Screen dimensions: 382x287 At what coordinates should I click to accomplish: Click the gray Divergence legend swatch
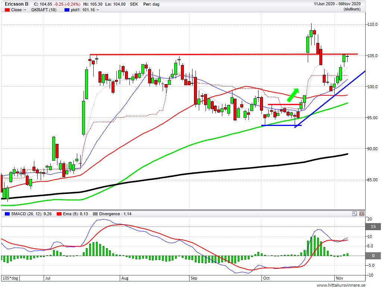pyautogui.click(x=95, y=214)
